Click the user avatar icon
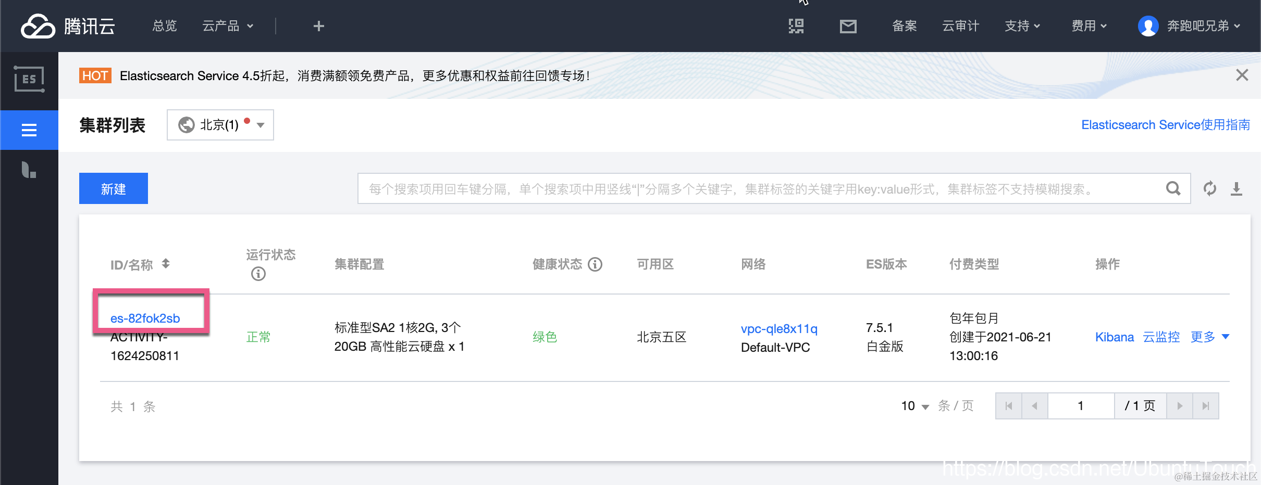Viewport: 1261px width, 485px height. click(1148, 26)
